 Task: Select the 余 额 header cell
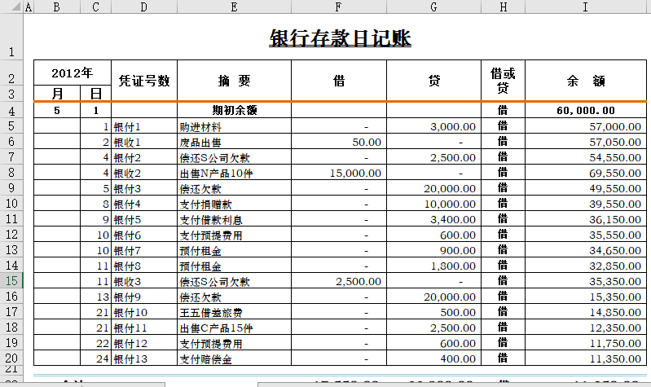pos(585,80)
